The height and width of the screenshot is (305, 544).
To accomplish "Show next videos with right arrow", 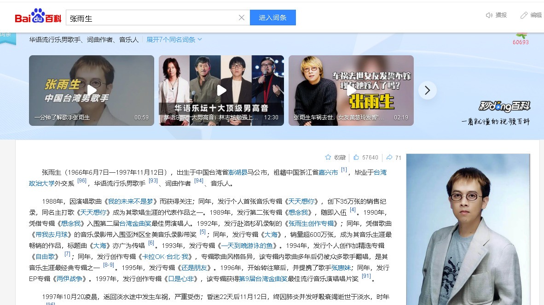I will tap(427, 90).
